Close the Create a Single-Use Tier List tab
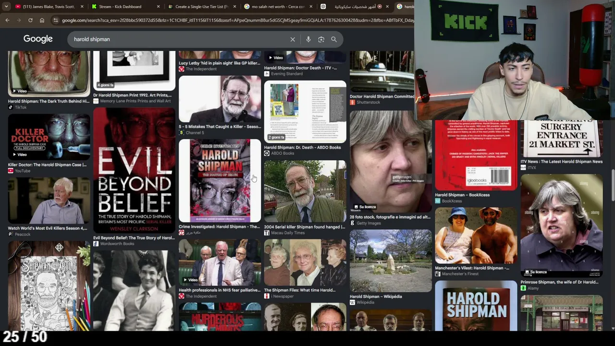This screenshot has height=346, width=615. point(234,7)
